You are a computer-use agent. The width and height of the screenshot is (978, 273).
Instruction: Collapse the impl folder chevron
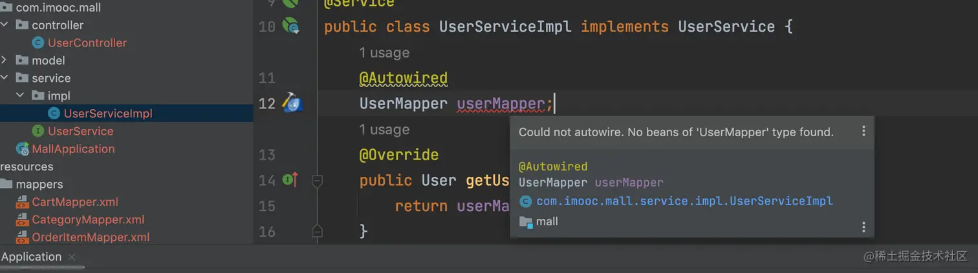(x=20, y=96)
